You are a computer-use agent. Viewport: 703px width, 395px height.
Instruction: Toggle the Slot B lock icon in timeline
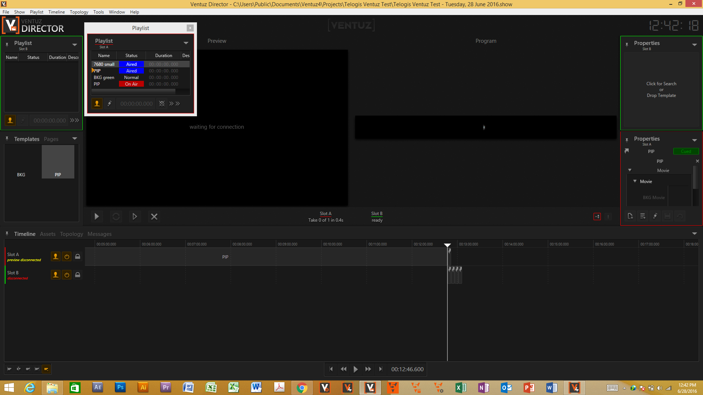point(78,275)
